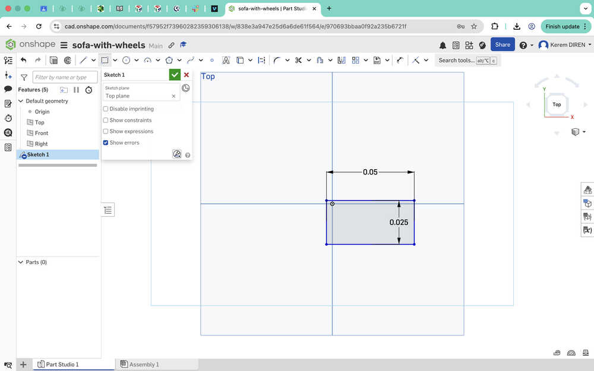
Task: Enable Show constraints checkbox
Action: (106, 121)
